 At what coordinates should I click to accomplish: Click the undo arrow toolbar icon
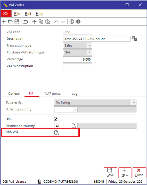click(x=26, y=22)
